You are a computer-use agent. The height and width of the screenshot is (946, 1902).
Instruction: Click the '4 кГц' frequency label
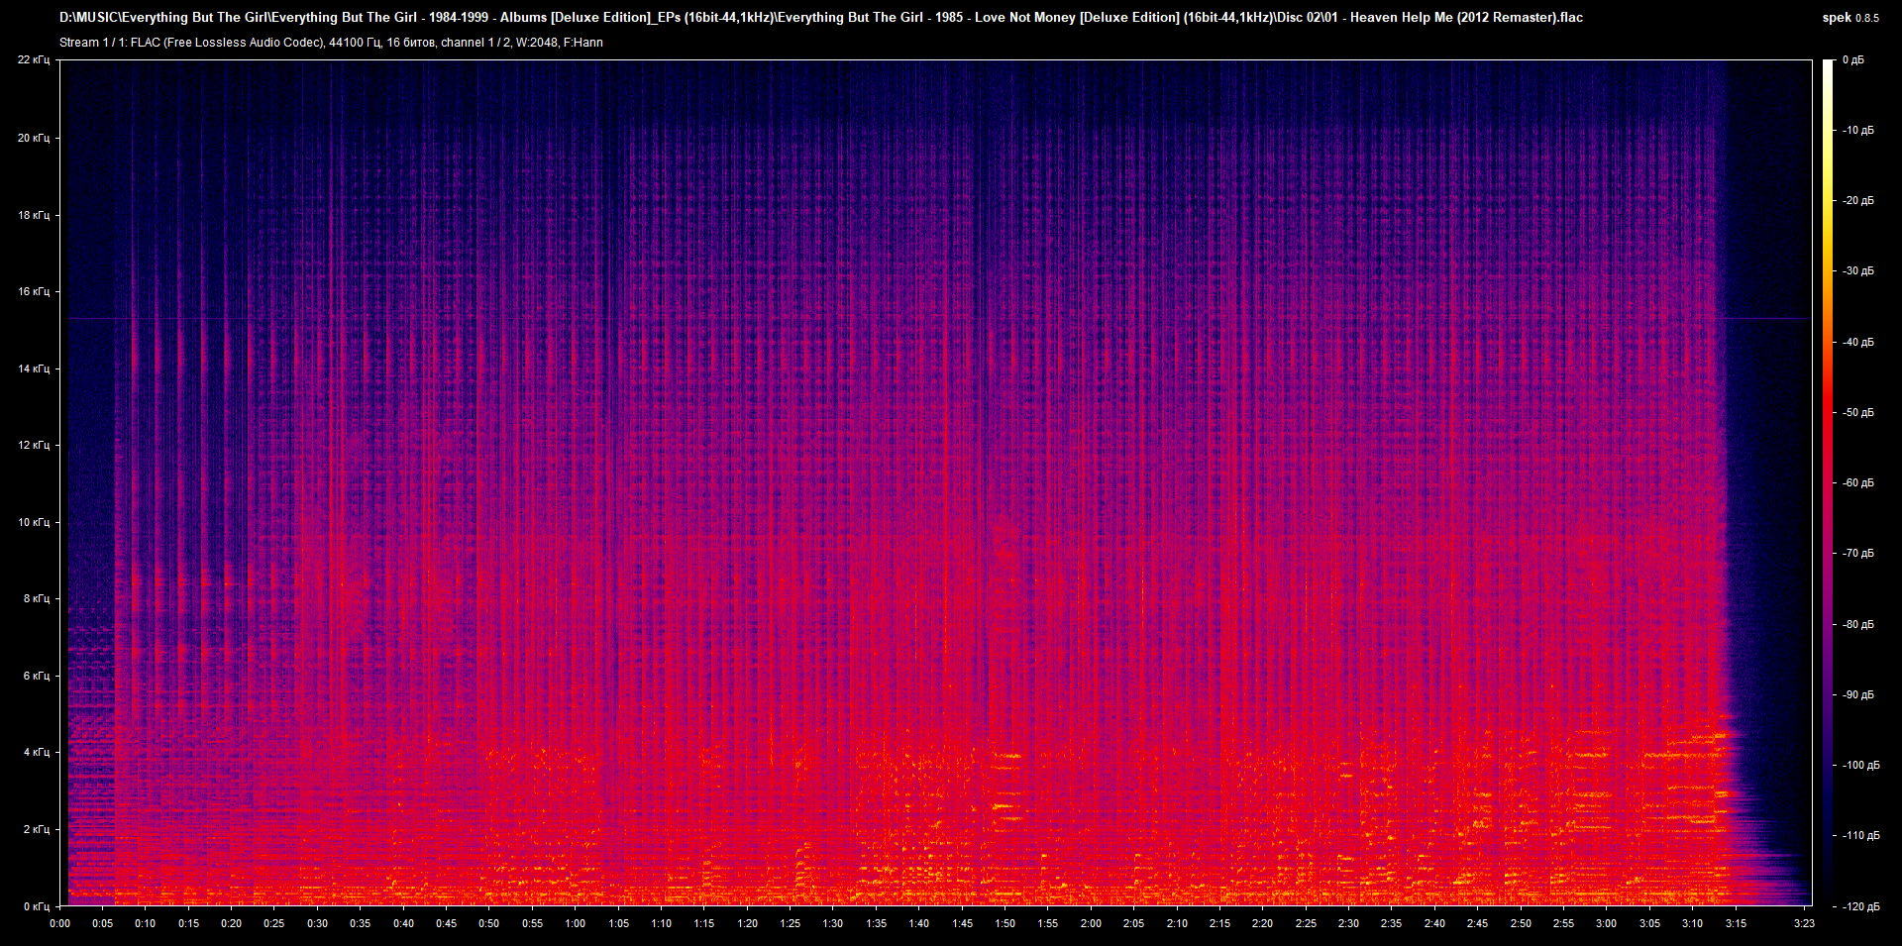click(x=36, y=752)
